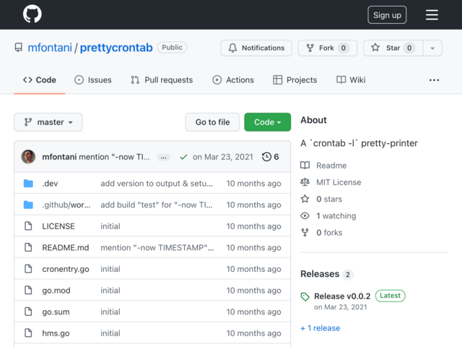Click the LICENSE file icon
The width and height of the screenshot is (462, 347).
(28, 226)
